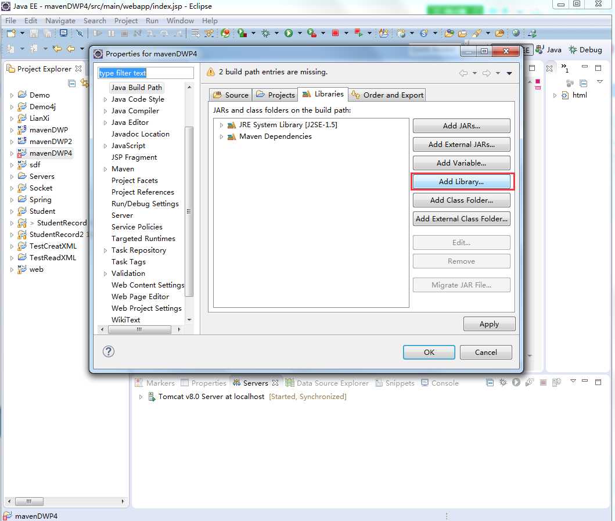Click the Publish to server icon
This screenshot has height=521, width=615.
tap(556, 382)
